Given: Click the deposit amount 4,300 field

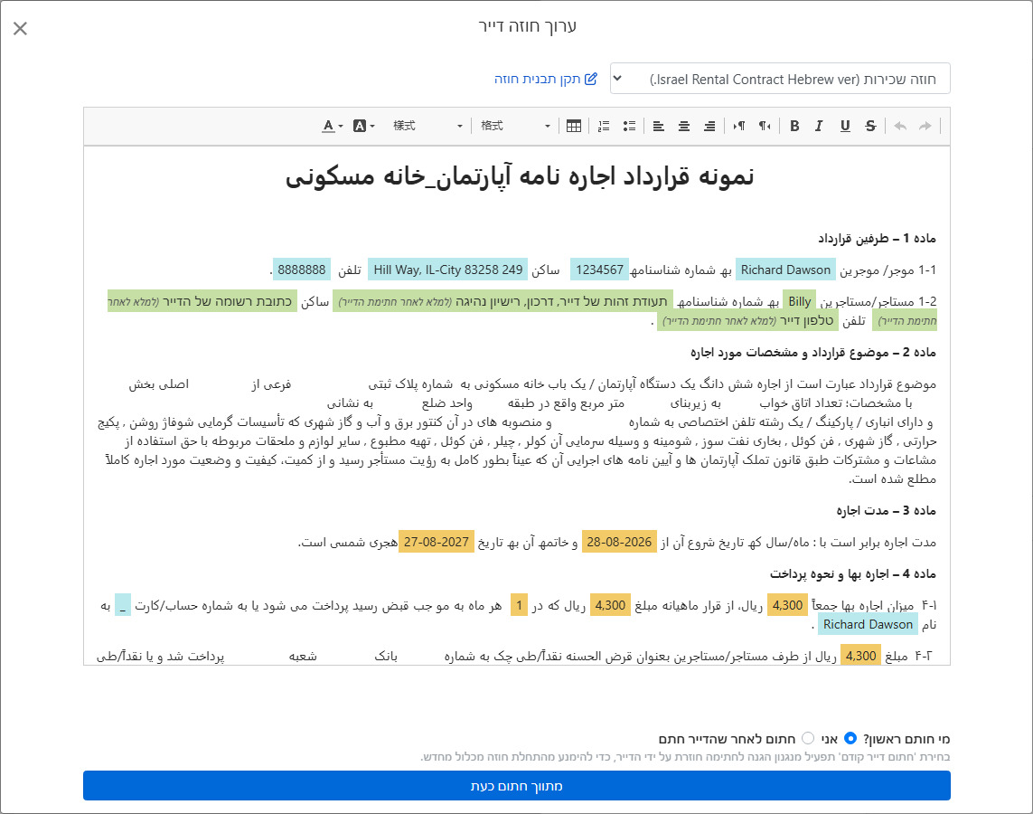Looking at the screenshot, I should (x=860, y=656).
